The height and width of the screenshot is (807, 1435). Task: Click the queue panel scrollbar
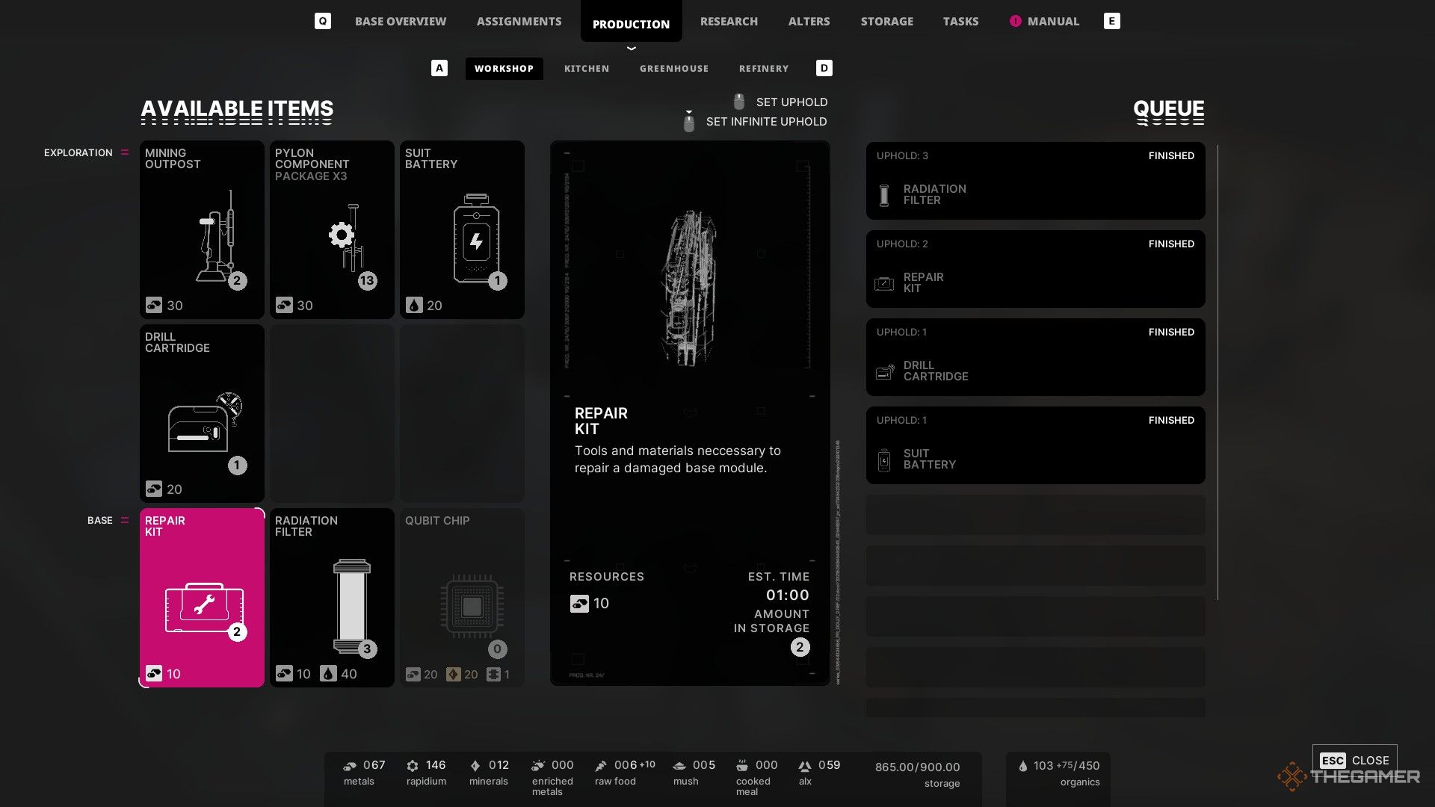[x=1218, y=372]
